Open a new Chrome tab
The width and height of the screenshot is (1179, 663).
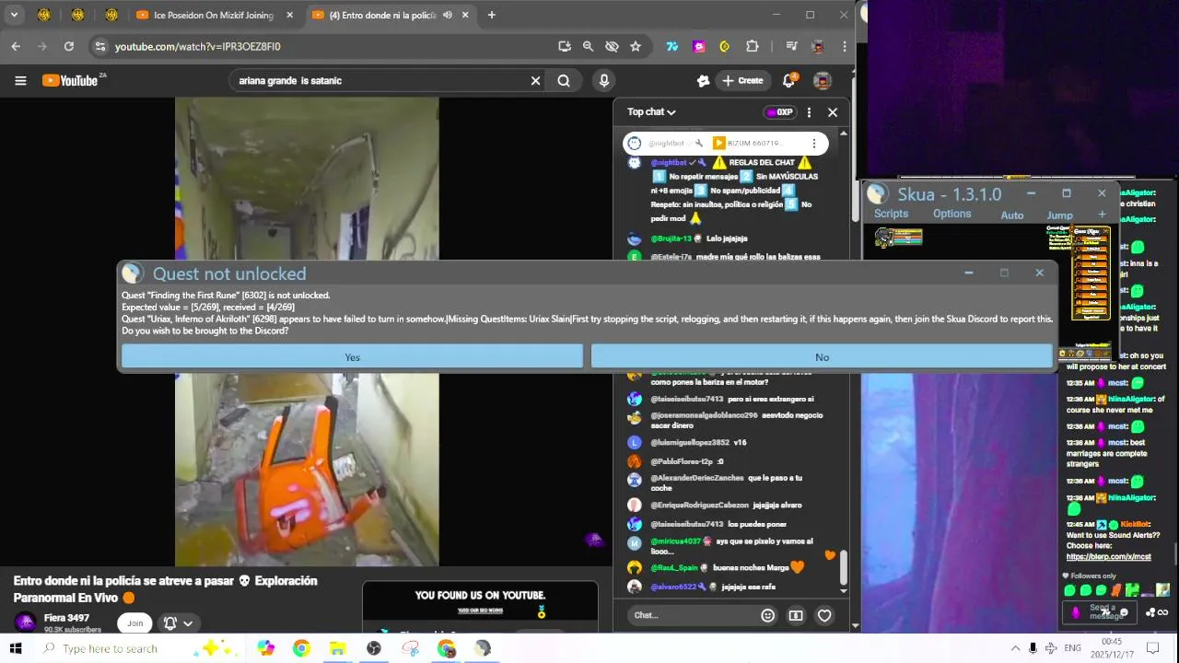click(492, 15)
